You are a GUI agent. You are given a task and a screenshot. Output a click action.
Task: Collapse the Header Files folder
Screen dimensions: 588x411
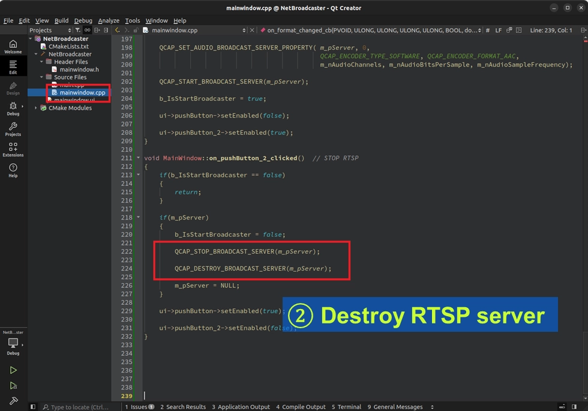click(41, 61)
